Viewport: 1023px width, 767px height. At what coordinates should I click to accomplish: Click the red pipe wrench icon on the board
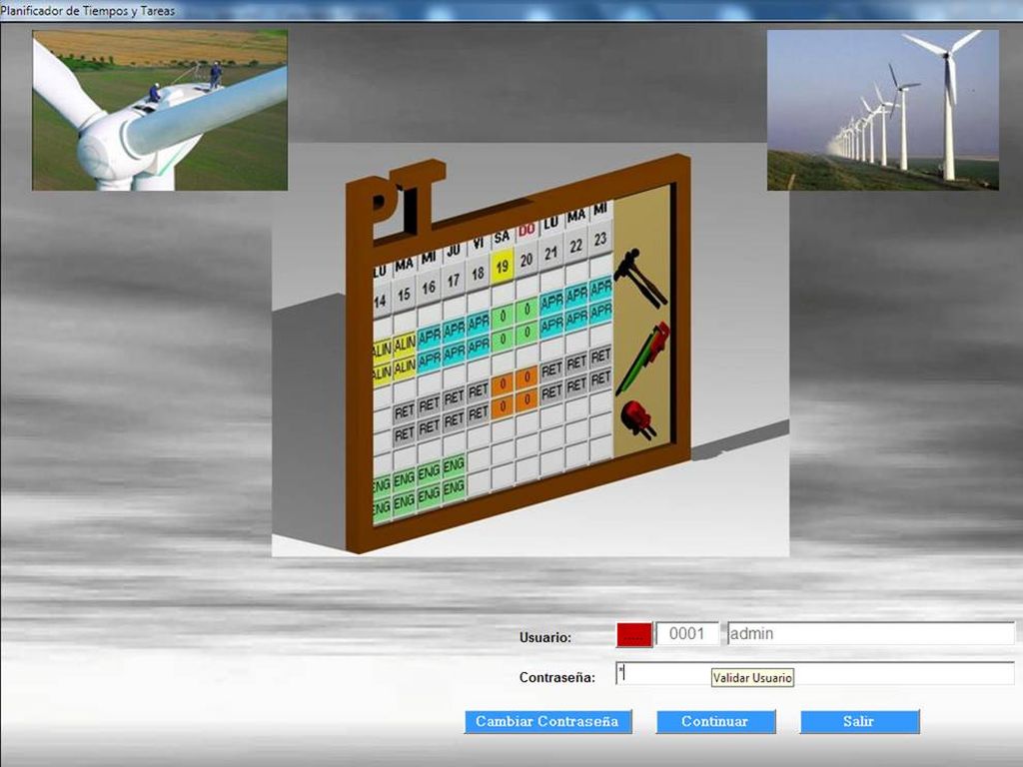(x=643, y=357)
